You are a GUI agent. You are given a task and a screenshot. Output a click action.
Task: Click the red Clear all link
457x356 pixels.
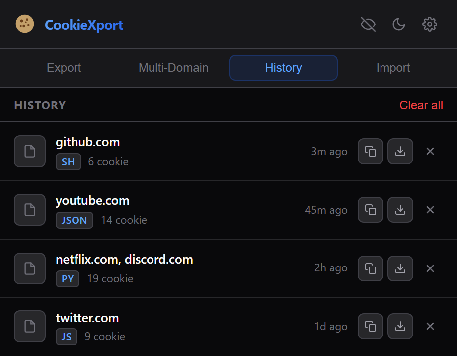point(421,105)
